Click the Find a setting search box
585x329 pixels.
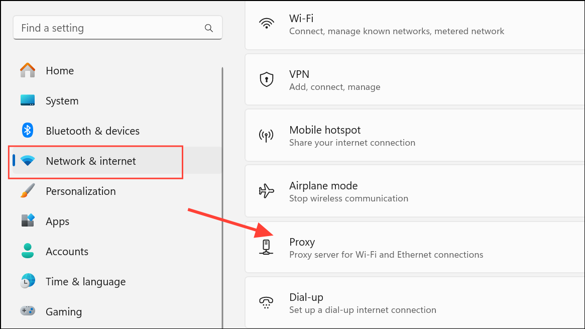(100, 28)
